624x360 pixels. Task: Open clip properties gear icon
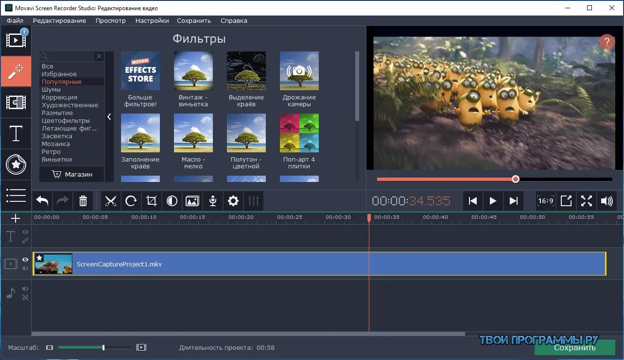click(233, 201)
